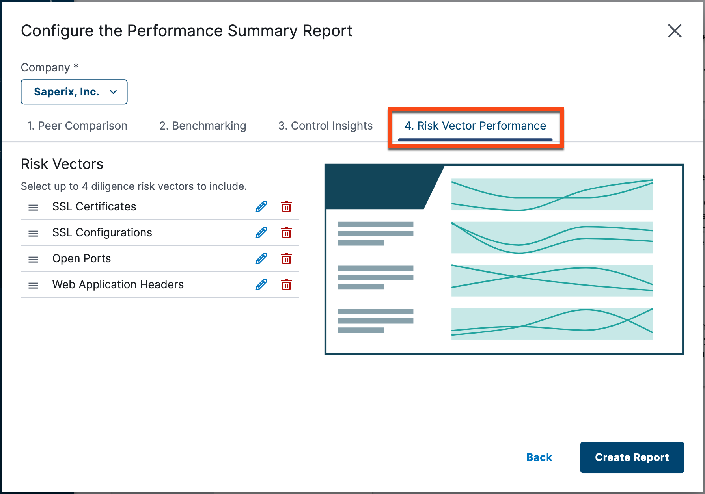
Task: Open the Benchmarking tab
Action: (203, 126)
